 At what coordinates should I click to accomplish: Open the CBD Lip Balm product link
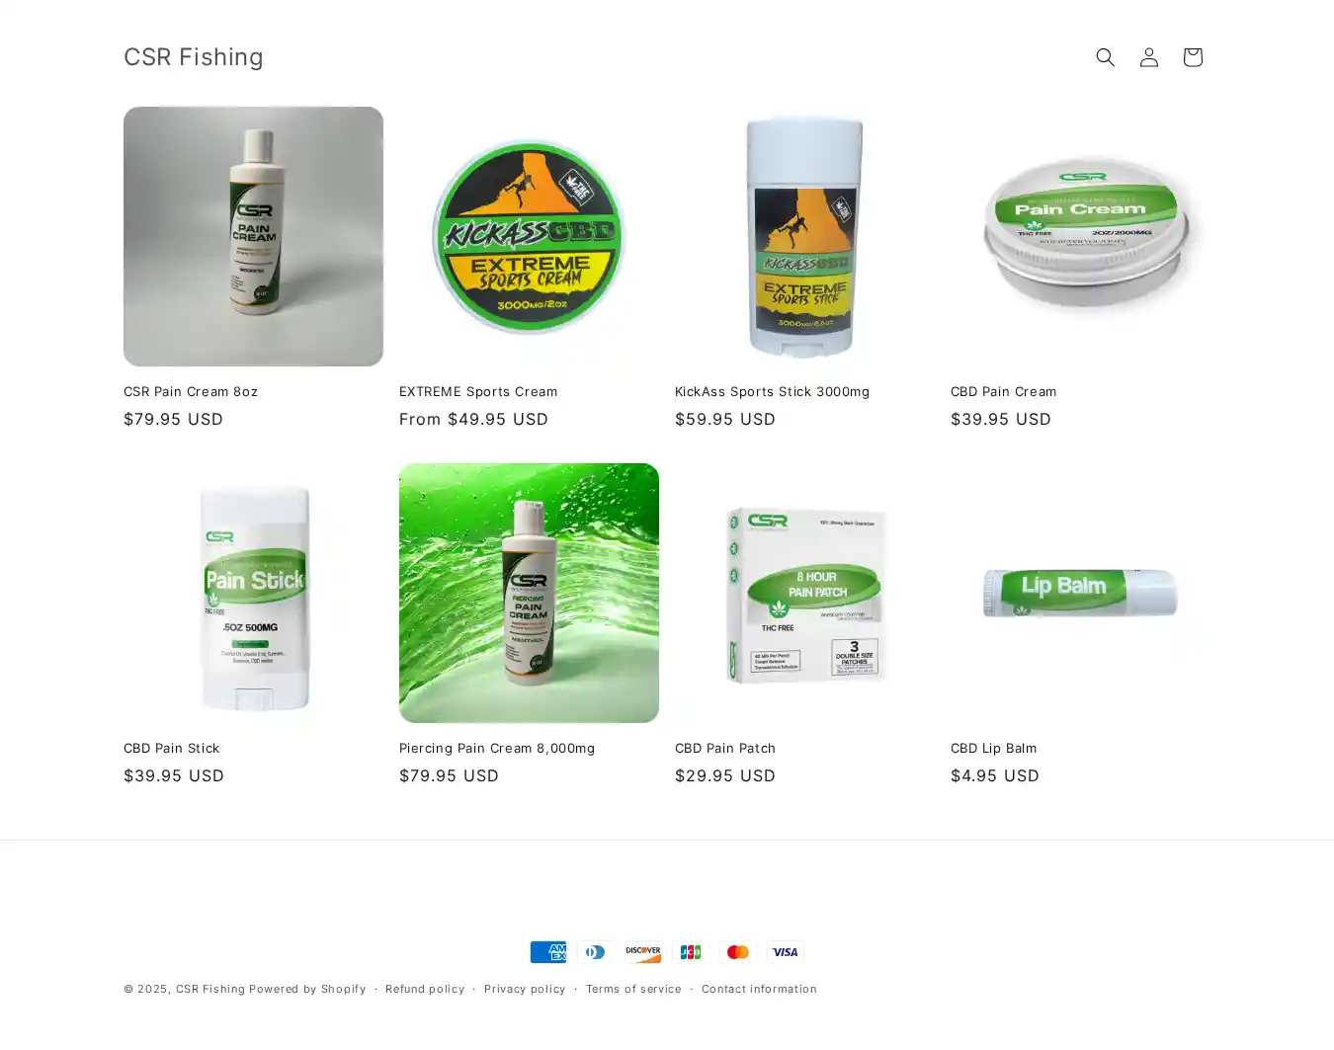993,749
